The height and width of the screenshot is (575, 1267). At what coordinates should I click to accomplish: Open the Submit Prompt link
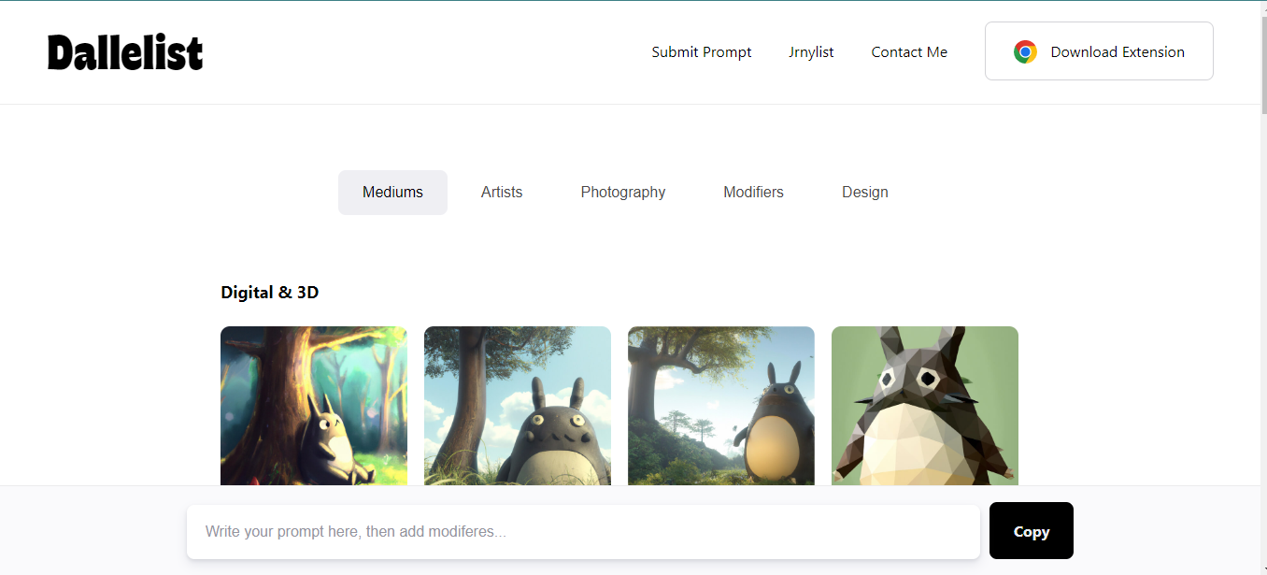point(702,52)
